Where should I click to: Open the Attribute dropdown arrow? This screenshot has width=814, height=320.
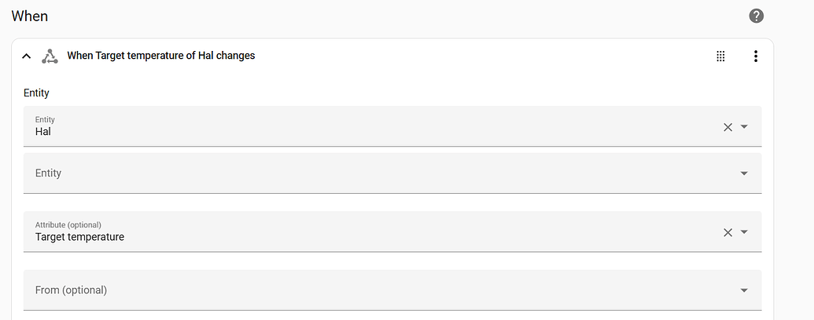pyautogui.click(x=744, y=232)
